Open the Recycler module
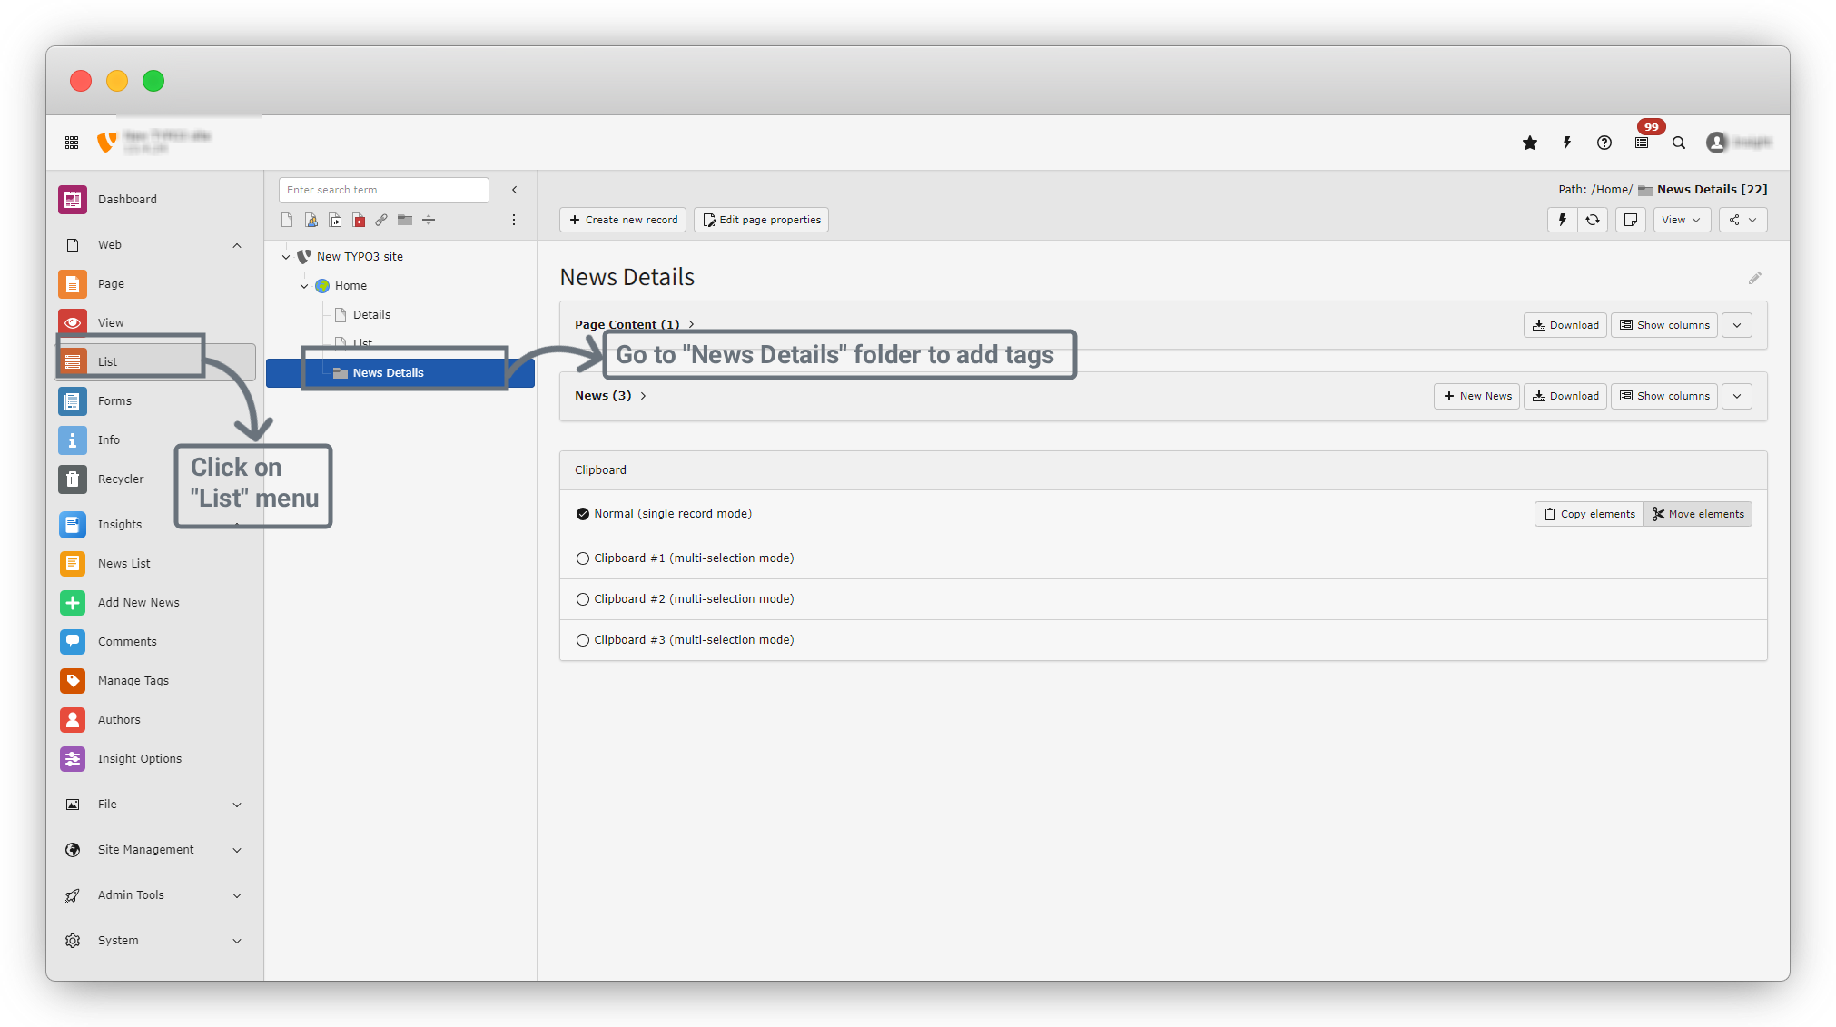The image size is (1836, 1027). [x=120, y=479]
